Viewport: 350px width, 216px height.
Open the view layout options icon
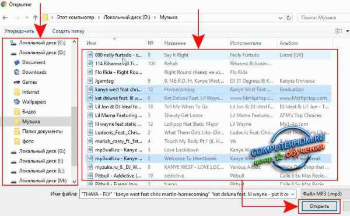tap(339, 31)
